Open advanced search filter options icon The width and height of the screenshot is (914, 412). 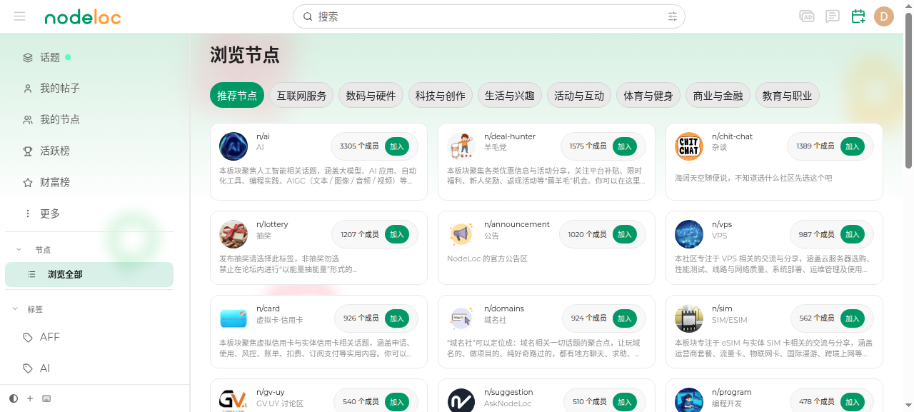(x=673, y=16)
